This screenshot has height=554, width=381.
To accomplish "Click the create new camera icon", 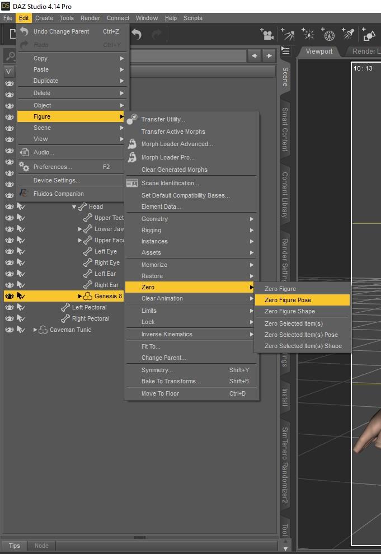I will [x=267, y=34].
